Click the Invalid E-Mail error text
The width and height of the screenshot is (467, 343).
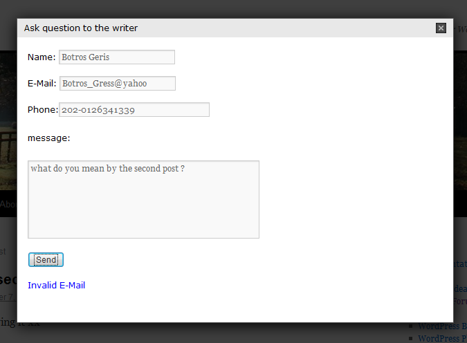[56, 285]
